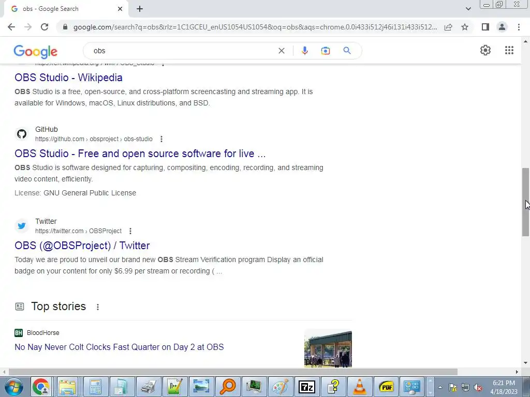This screenshot has height=397, width=530.
Task: Start a voice search with the microphone
Action: [x=304, y=51]
